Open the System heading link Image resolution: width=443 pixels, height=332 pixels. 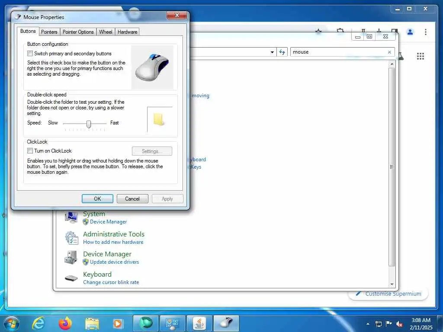click(94, 214)
